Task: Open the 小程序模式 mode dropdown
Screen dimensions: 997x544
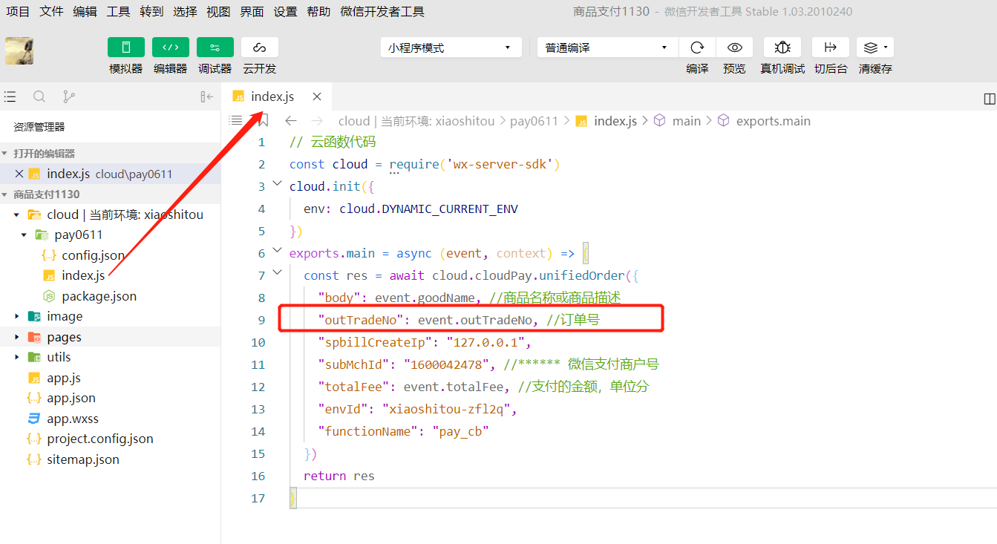Action: (x=451, y=47)
